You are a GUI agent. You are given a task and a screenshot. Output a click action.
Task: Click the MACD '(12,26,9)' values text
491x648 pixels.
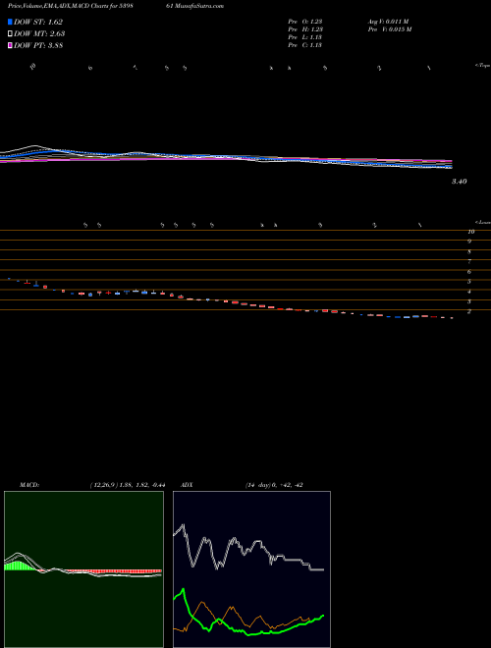click(x=128, y=485)
